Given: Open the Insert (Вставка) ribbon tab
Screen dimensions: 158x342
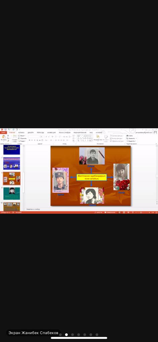Looking at the screenshot, I should (21, 132).
